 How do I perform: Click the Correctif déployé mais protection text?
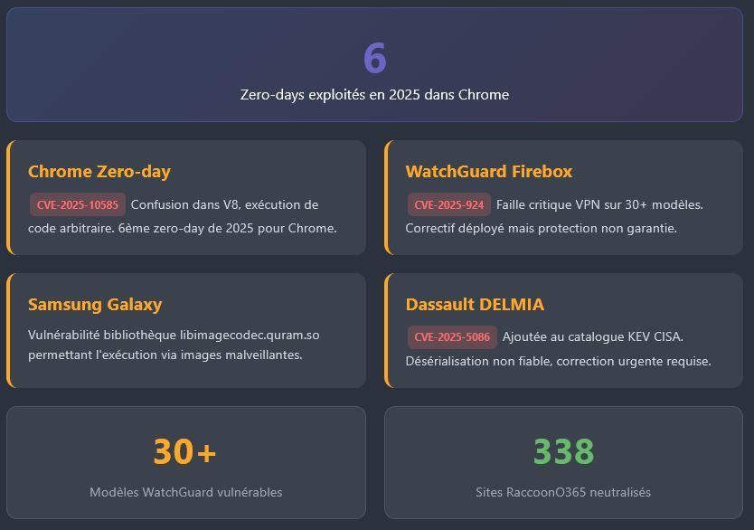coord(541,229)
